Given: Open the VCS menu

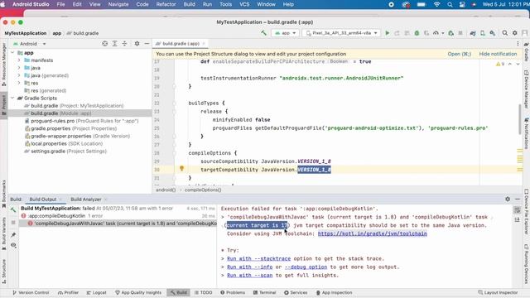Looking at the screenshot, I should click(x=244, y=4).
